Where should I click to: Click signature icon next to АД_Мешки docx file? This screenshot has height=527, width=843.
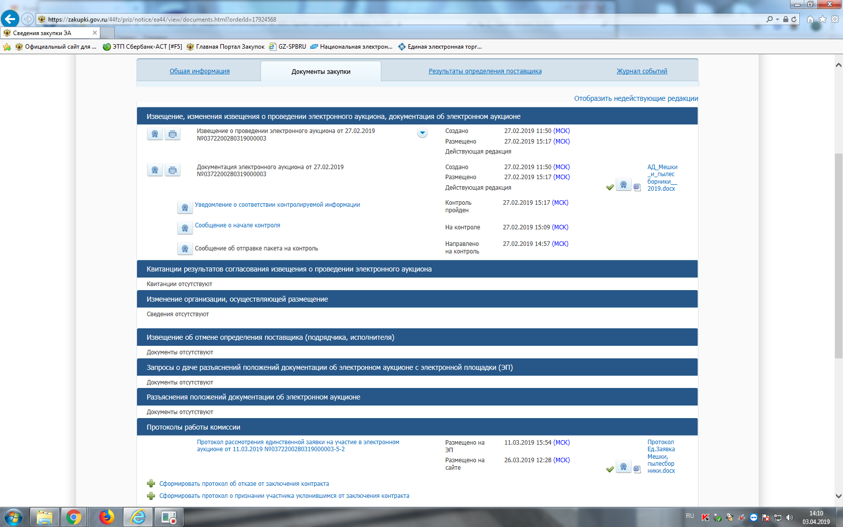click(x=623, y=185)
